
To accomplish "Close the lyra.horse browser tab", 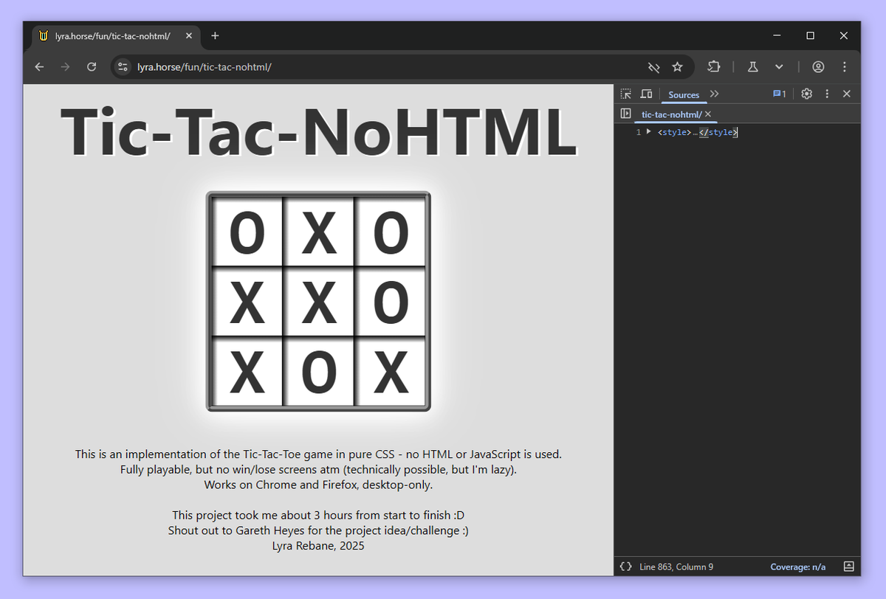I will pyautogui.click(x=189, y=35).
